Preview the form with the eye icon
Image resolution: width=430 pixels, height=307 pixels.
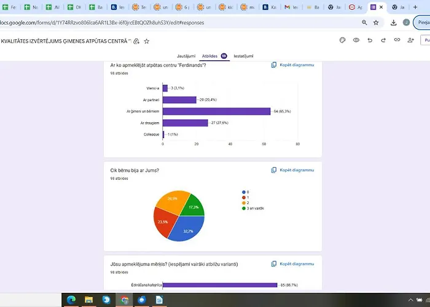click(x=356, y=41)
